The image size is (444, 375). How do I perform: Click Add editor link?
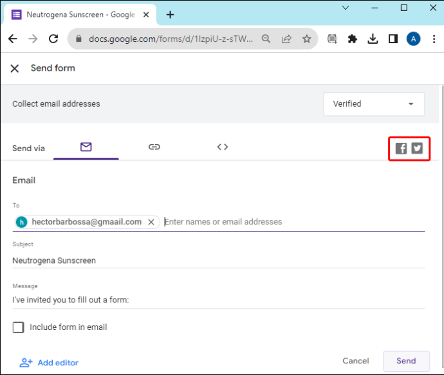pos(49,363)
